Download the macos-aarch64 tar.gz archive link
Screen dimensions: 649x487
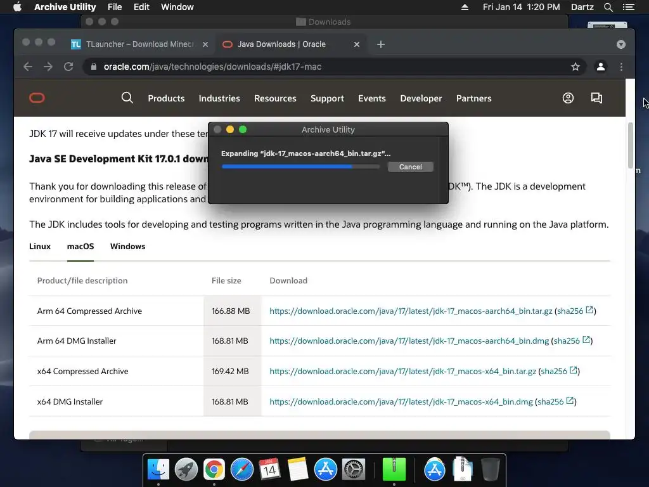pyautogui.click(x=411, y=311)
